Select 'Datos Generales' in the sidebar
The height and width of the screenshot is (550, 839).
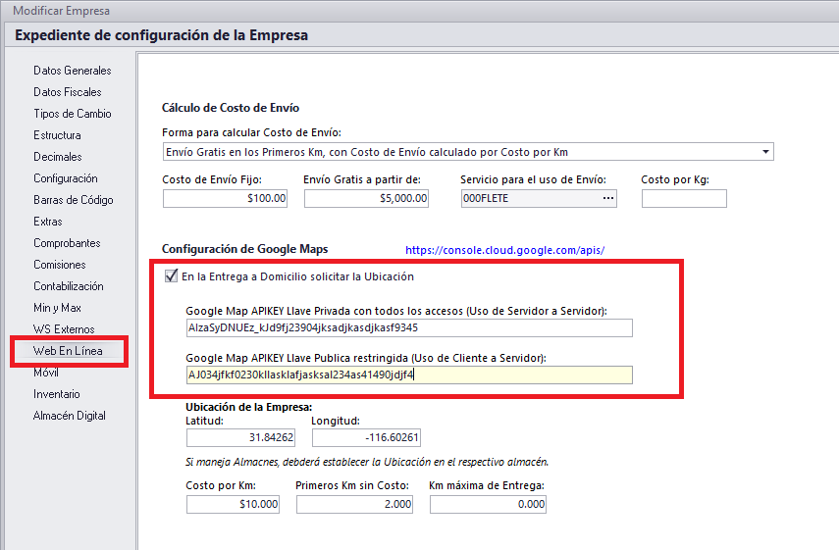(x=72, y=71)
